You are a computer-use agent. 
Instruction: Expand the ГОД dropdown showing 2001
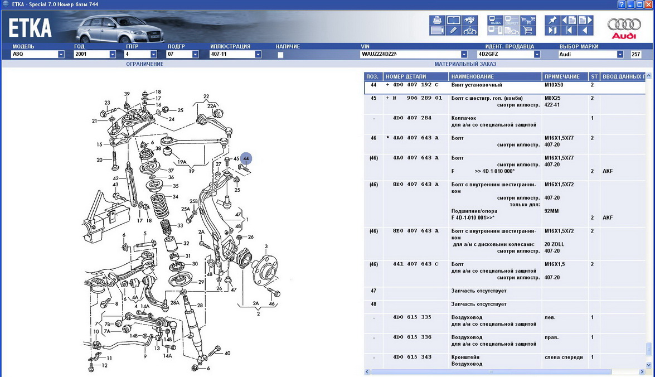[x=112, y=55]
